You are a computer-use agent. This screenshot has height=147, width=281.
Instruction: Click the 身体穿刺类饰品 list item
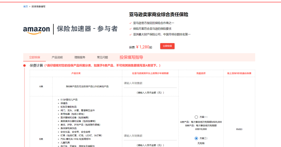tap(68, 128)
